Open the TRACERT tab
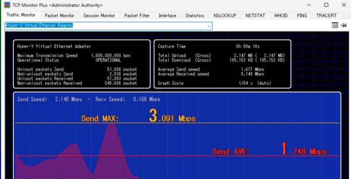 click(x=326, y=16)
